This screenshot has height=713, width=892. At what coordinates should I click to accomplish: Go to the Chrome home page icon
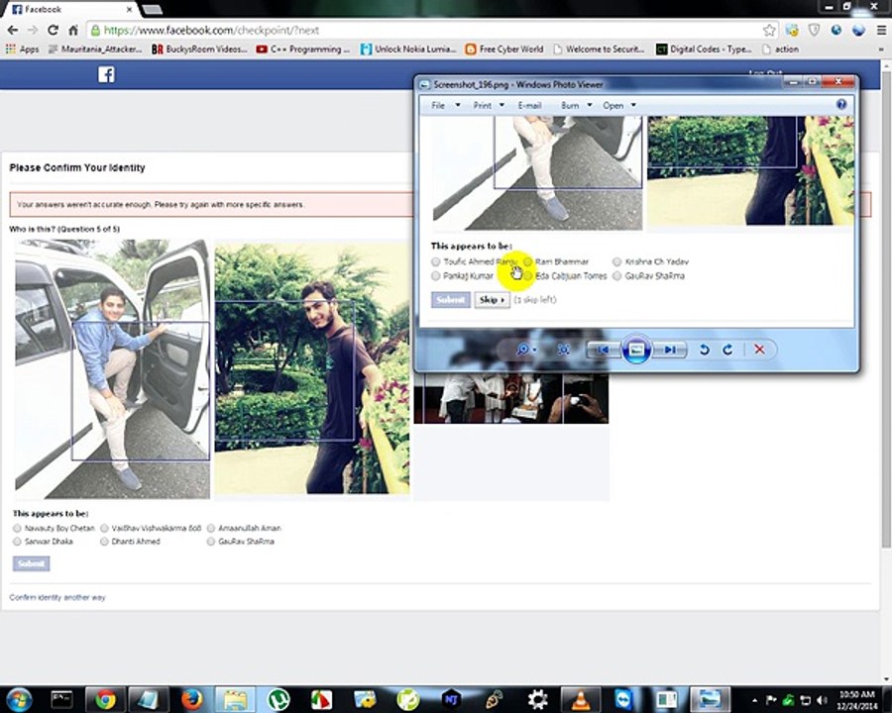(72, 30)
